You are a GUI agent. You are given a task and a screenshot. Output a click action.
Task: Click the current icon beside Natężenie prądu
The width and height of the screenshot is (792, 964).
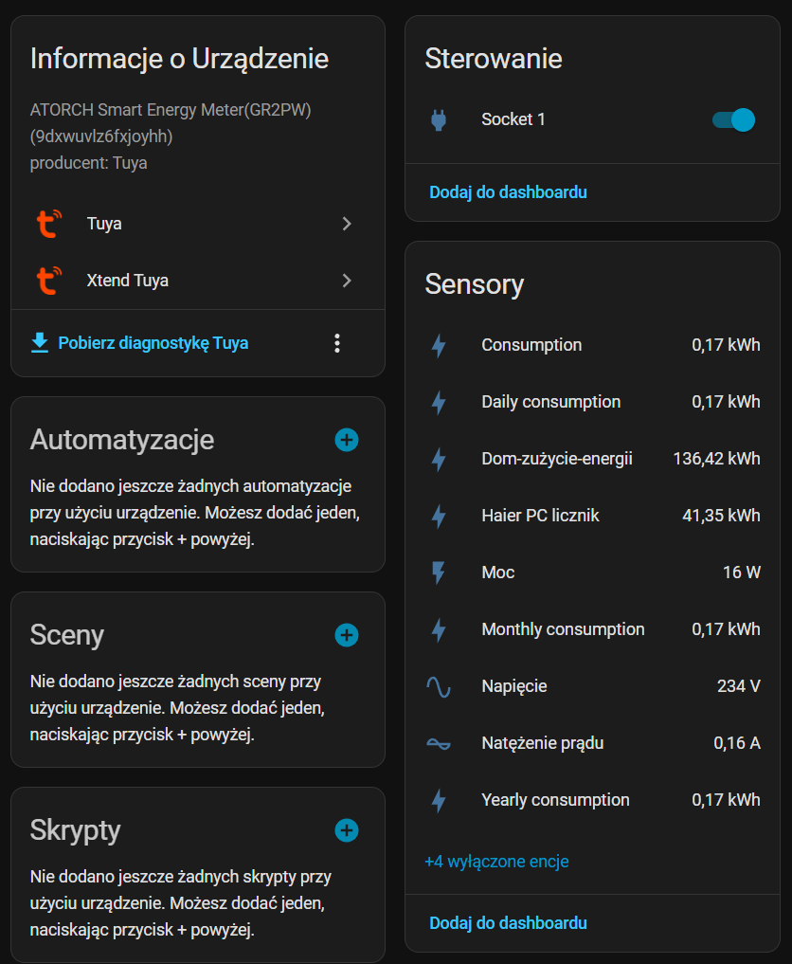click(x=438, y=743)
